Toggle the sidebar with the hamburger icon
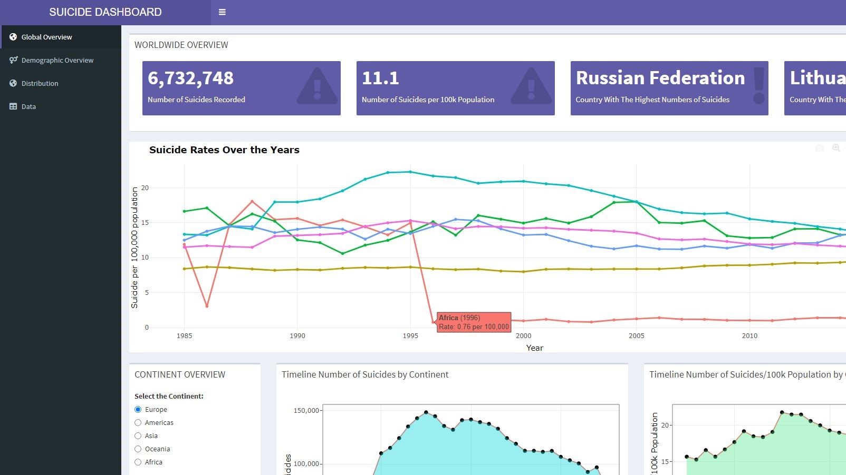Viewport: 846px width, 475px height. point(222,12)
